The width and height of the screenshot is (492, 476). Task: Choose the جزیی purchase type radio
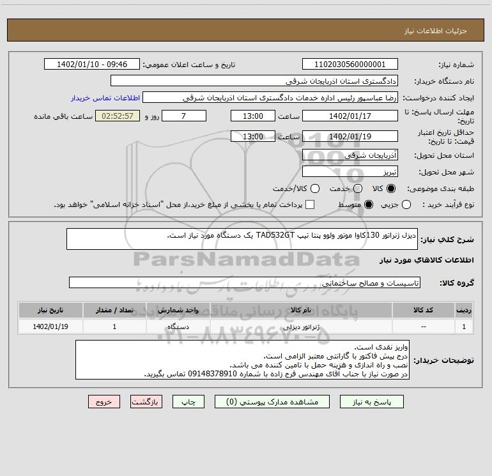click(406, 204)
